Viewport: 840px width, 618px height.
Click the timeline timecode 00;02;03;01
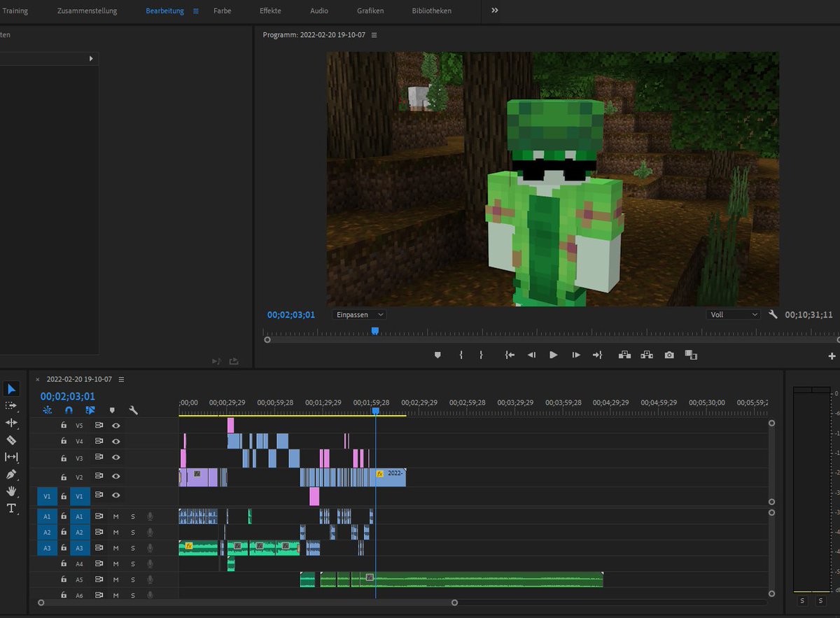[68, 396]
